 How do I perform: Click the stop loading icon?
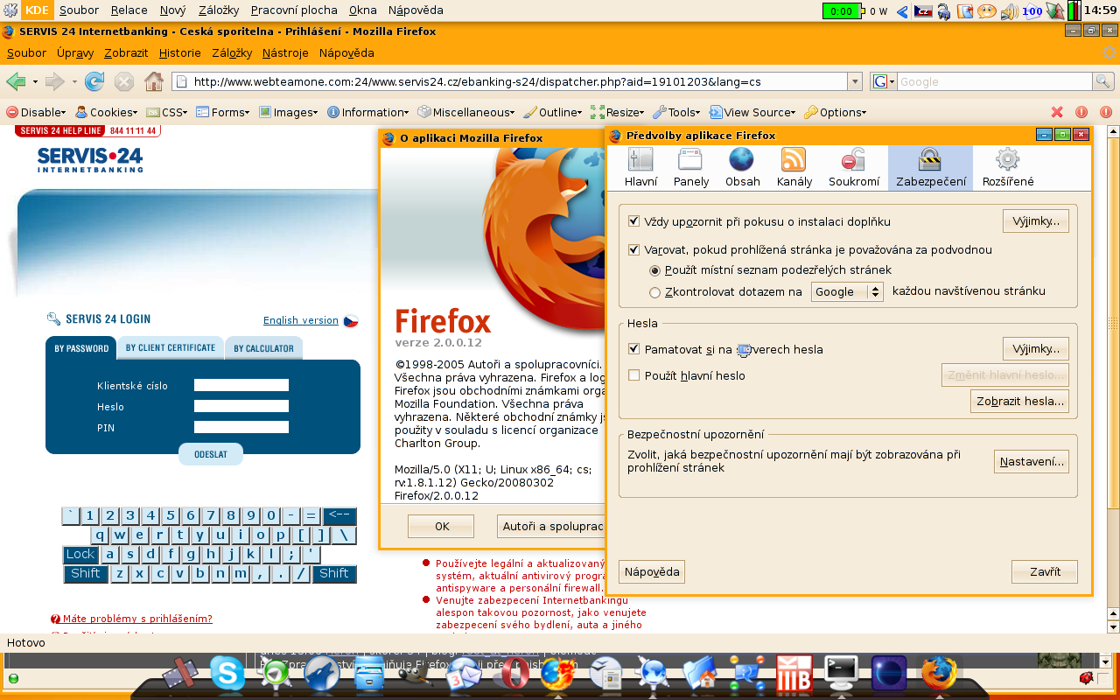tap(124, 81)
